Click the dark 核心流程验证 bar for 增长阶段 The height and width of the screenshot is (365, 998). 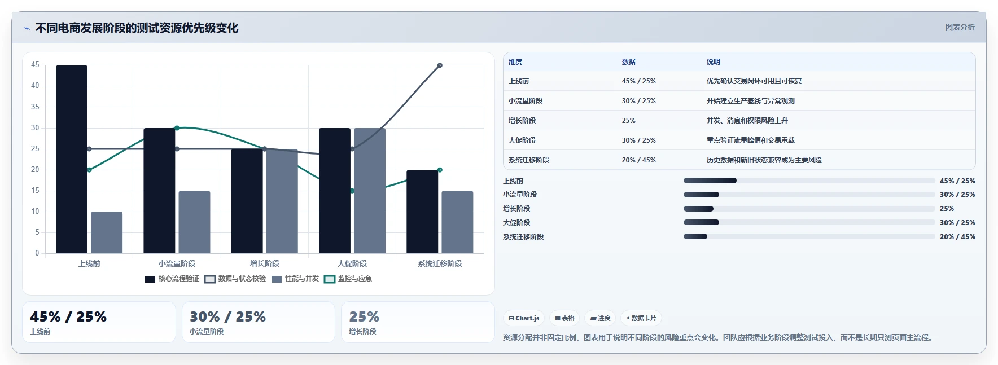coord(247,201)
